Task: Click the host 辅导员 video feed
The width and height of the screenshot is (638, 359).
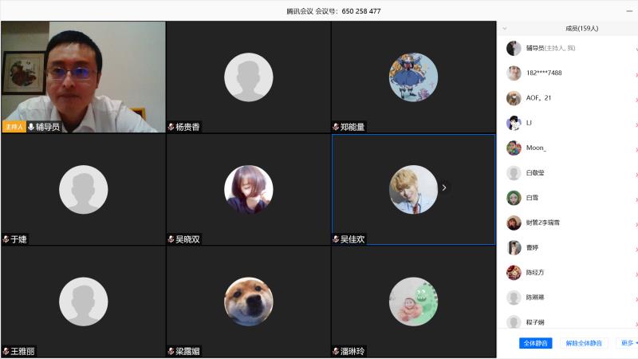Action: coord(84,77)
